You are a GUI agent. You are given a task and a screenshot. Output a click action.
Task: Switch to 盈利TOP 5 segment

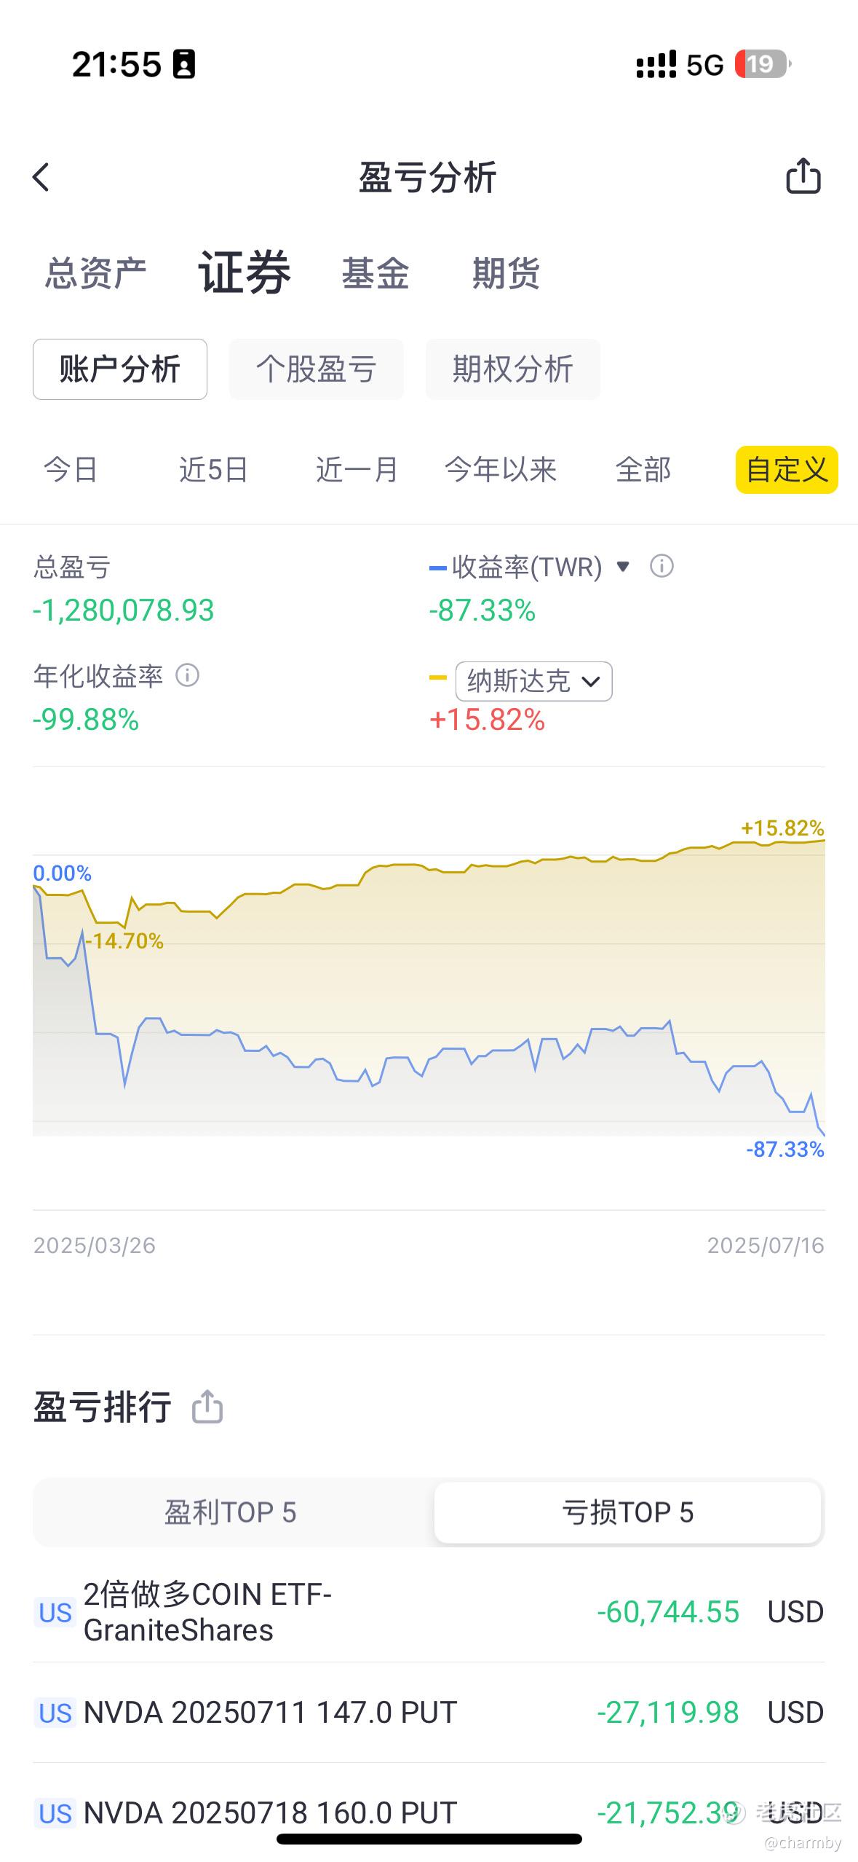pyautogui.click(x=231, y=1512)
